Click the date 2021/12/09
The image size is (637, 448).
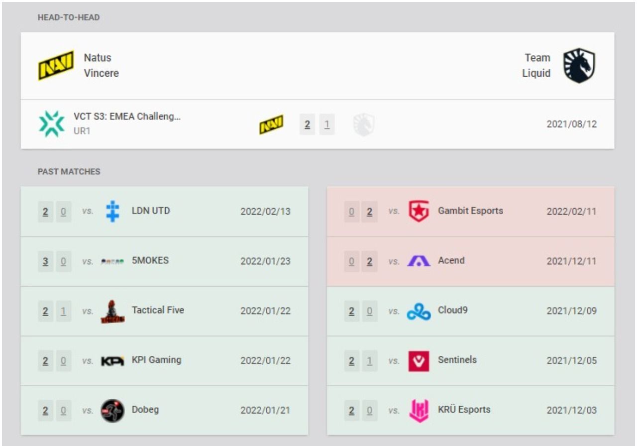click(571, 311)
